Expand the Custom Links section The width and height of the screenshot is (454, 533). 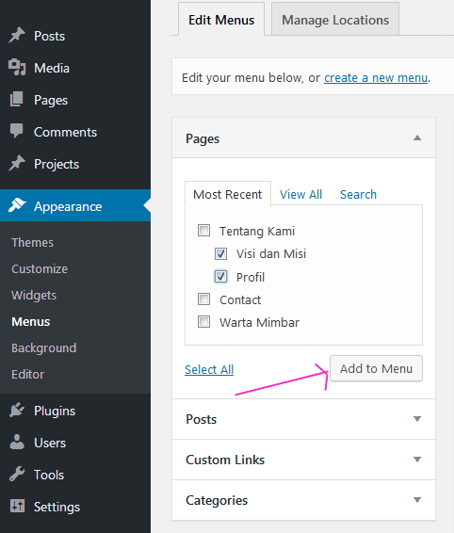(303, 460)
